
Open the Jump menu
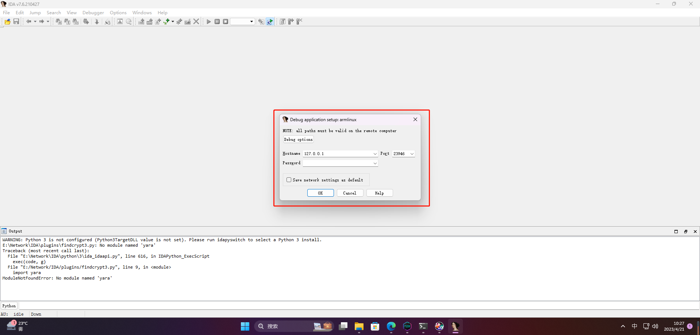(x=35, y=12)
